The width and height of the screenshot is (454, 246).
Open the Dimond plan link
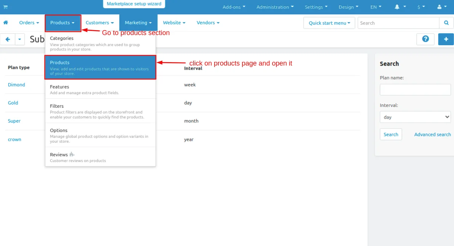(17, 85)
